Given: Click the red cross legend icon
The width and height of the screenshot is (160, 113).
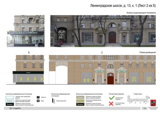Looking at the screenshot, I should coord(111,104).
